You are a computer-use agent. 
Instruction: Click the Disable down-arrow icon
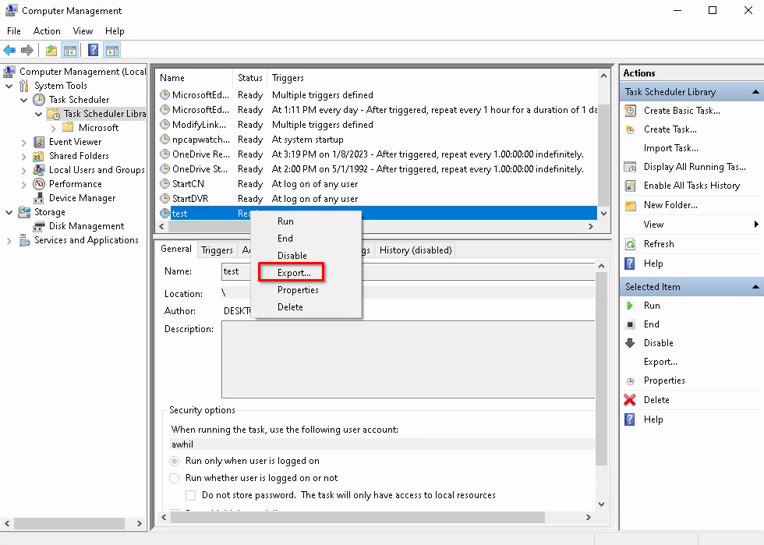pyautogui.click(x=630, y=343)
